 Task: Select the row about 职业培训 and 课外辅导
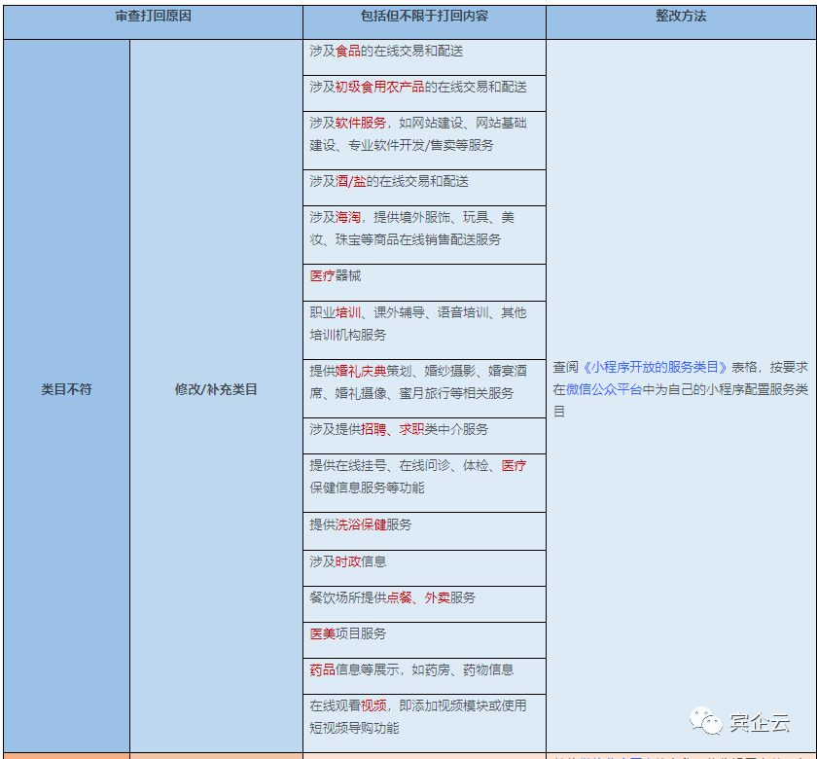pyautogui.click(x=424, y=330)
